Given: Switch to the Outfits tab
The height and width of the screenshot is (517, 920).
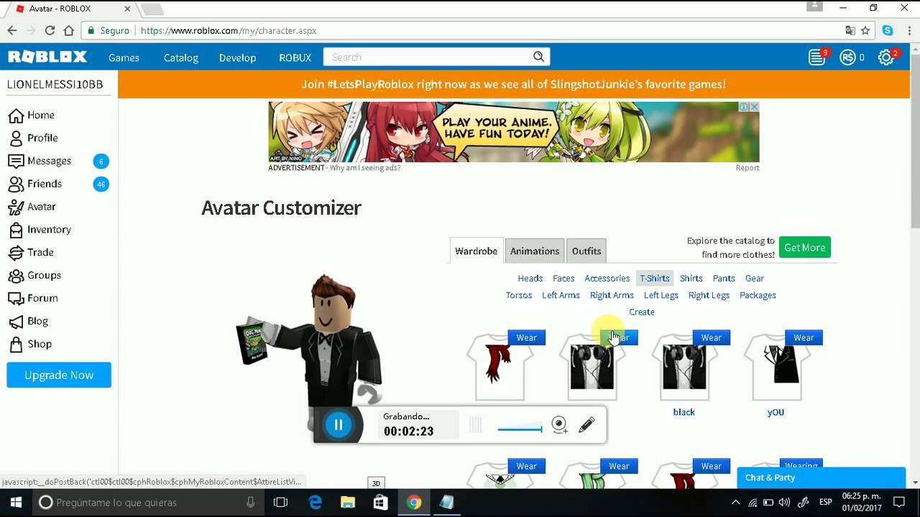Looking at the screenshot, I should click(586, 251).
